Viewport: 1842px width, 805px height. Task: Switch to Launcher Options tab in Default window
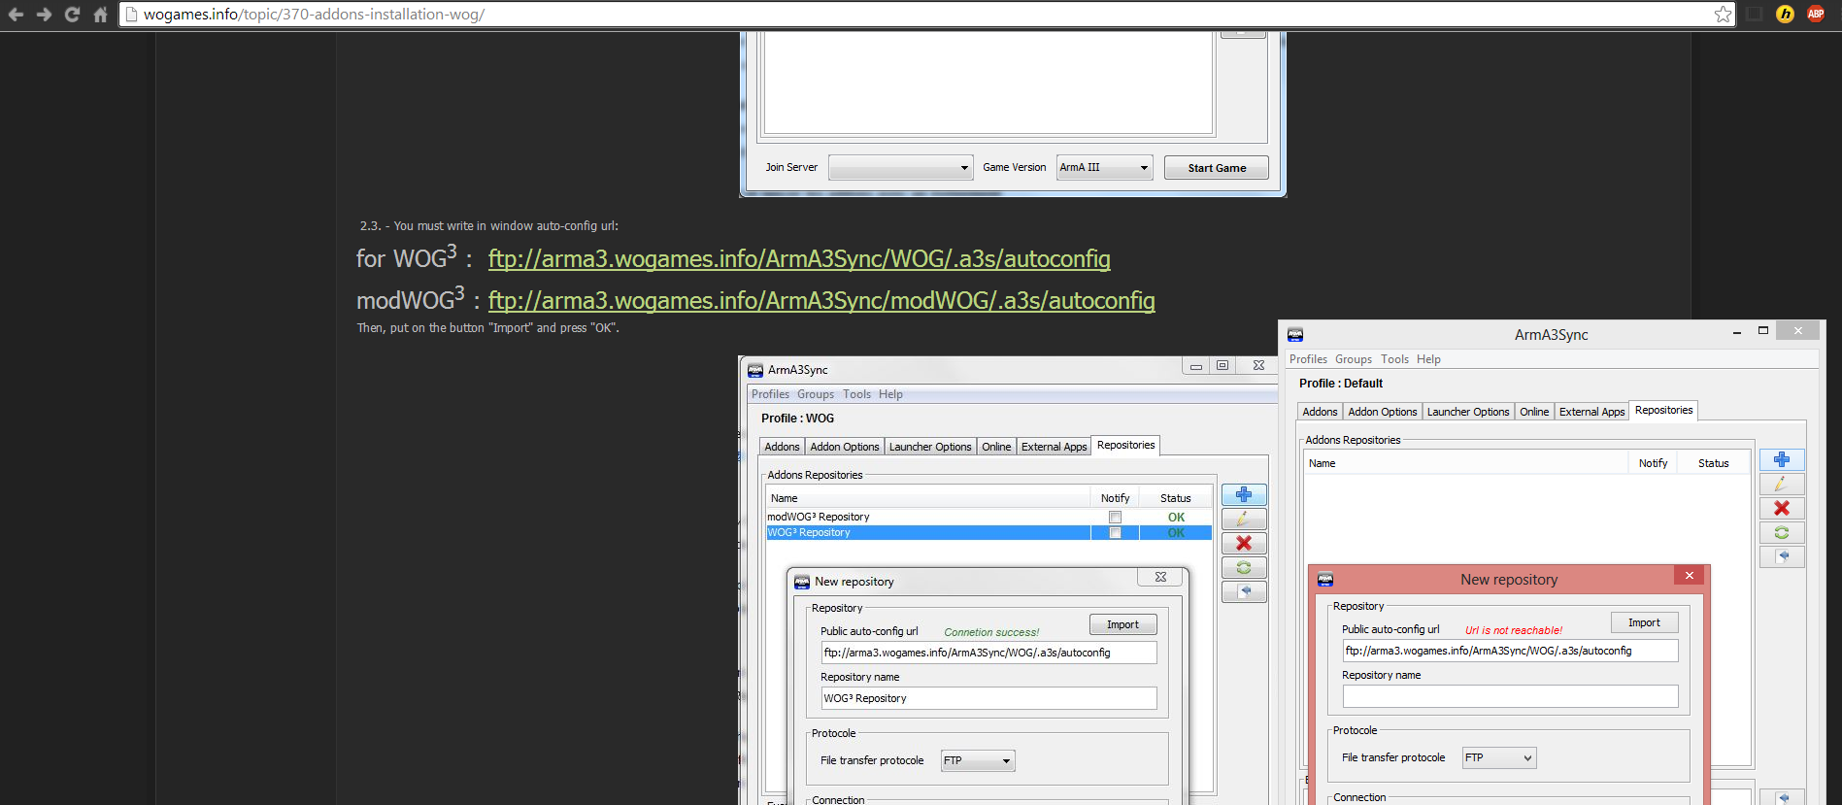[1468, 412]
